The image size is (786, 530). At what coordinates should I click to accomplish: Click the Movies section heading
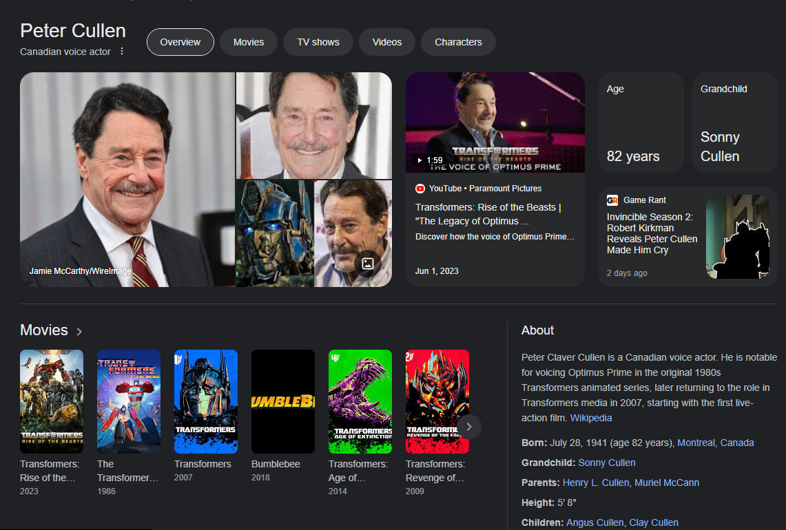click(x=44, y=330)
